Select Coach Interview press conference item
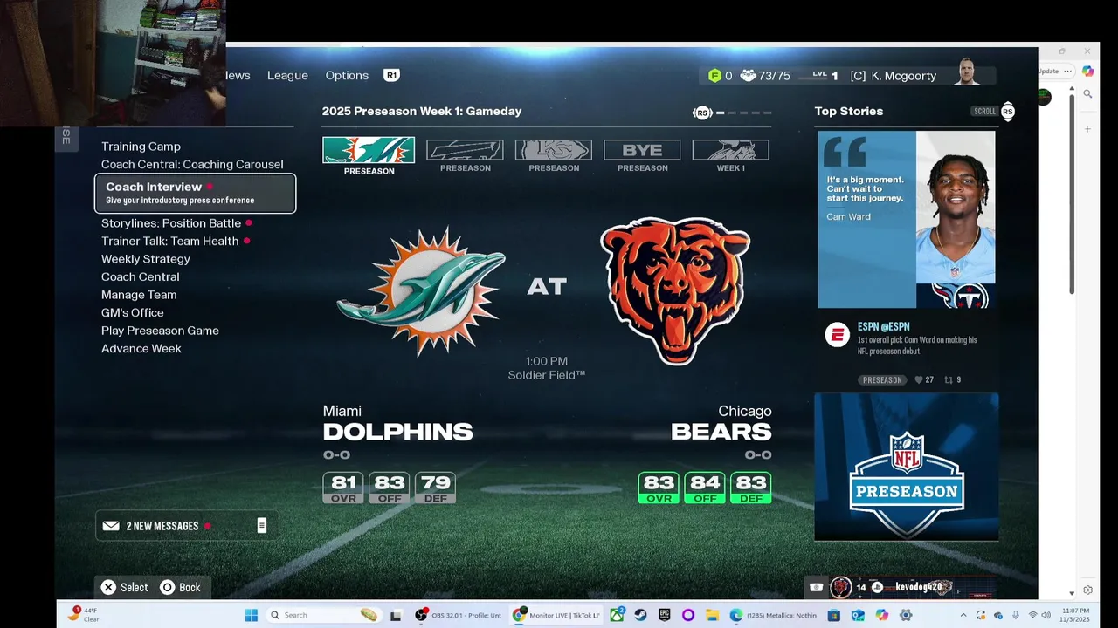 pyautogui.click(x=195, y=193)
